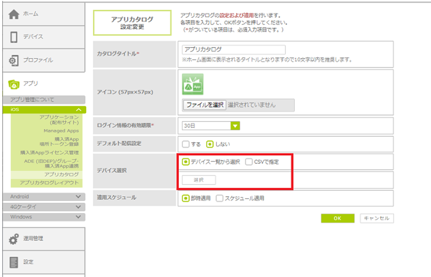Click the カタログタイトル text field
Image resolution: width=431 pixels, height=277 pixels.
pos(233,50)
